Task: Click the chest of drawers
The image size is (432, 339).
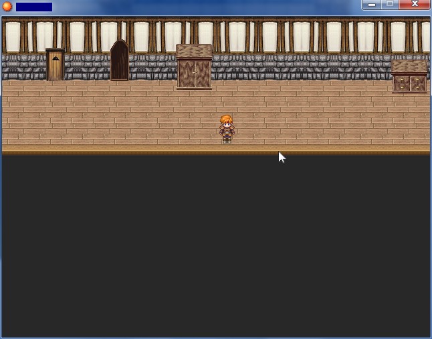Action: point(409,77)
